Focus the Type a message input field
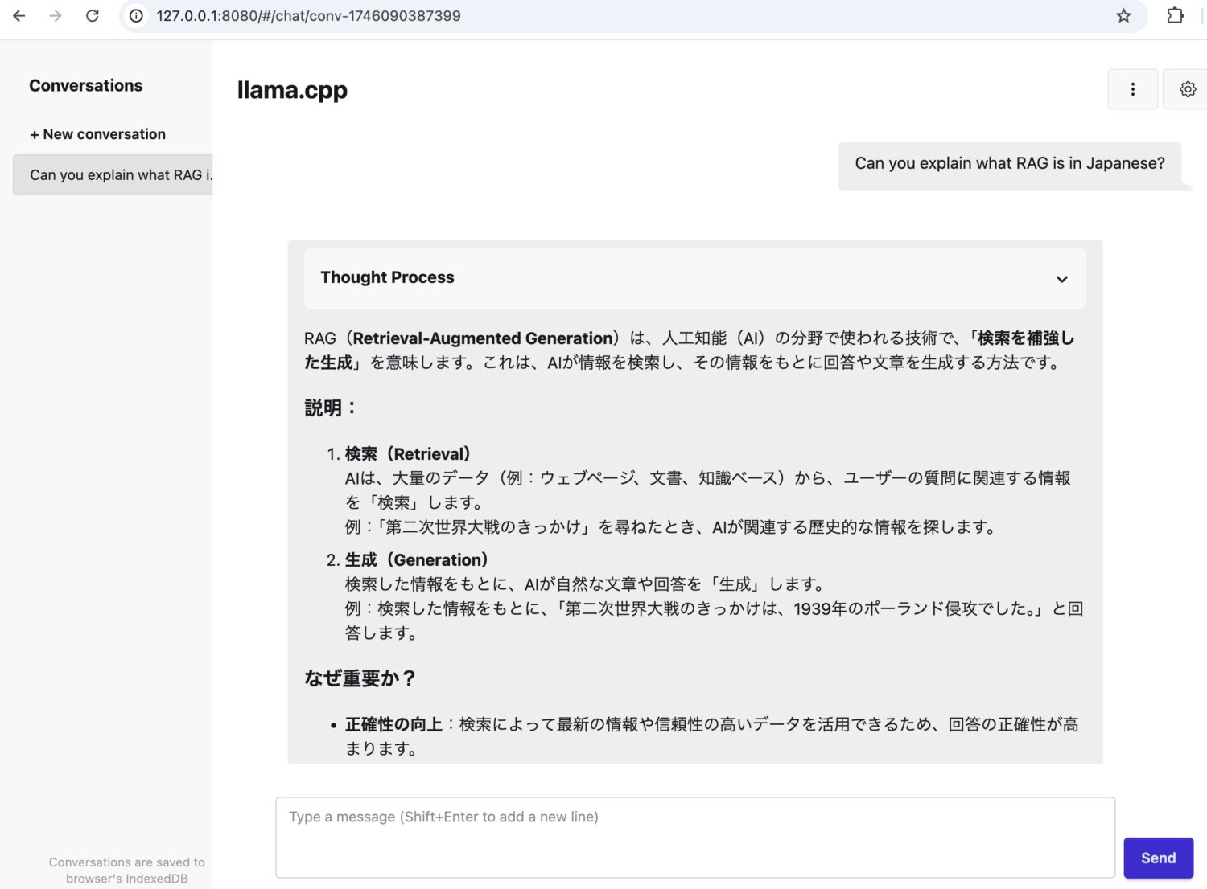Screen dimensions: 1207x889 695,838
